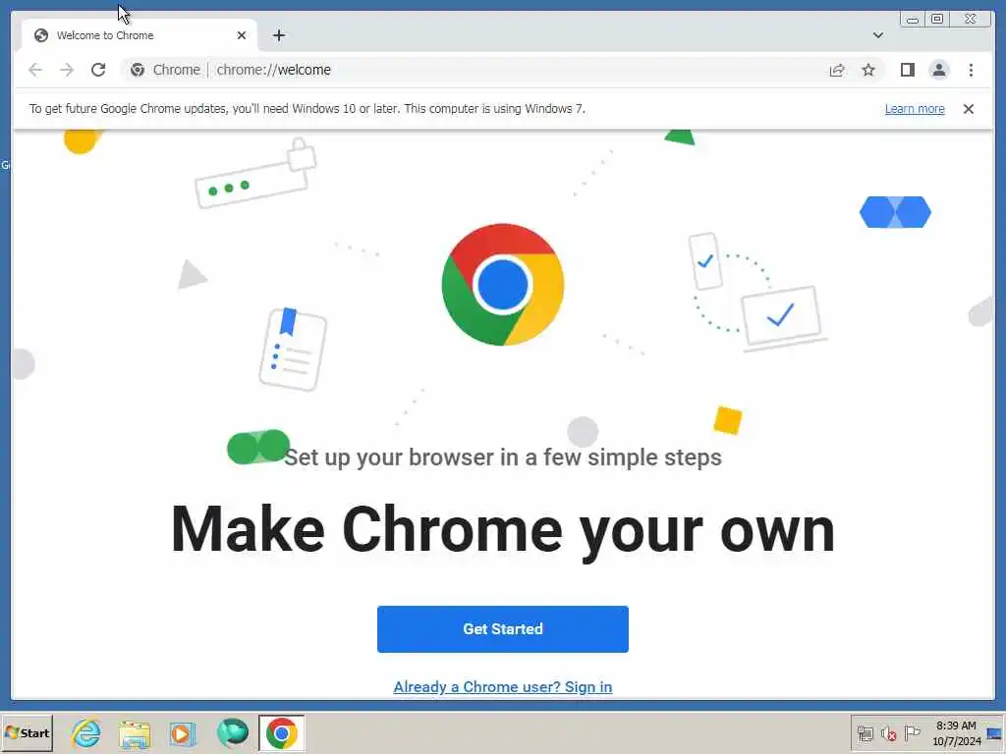1006x754 pixels.
Task: Open the Chrome site info icon
Action: [138, 70]
